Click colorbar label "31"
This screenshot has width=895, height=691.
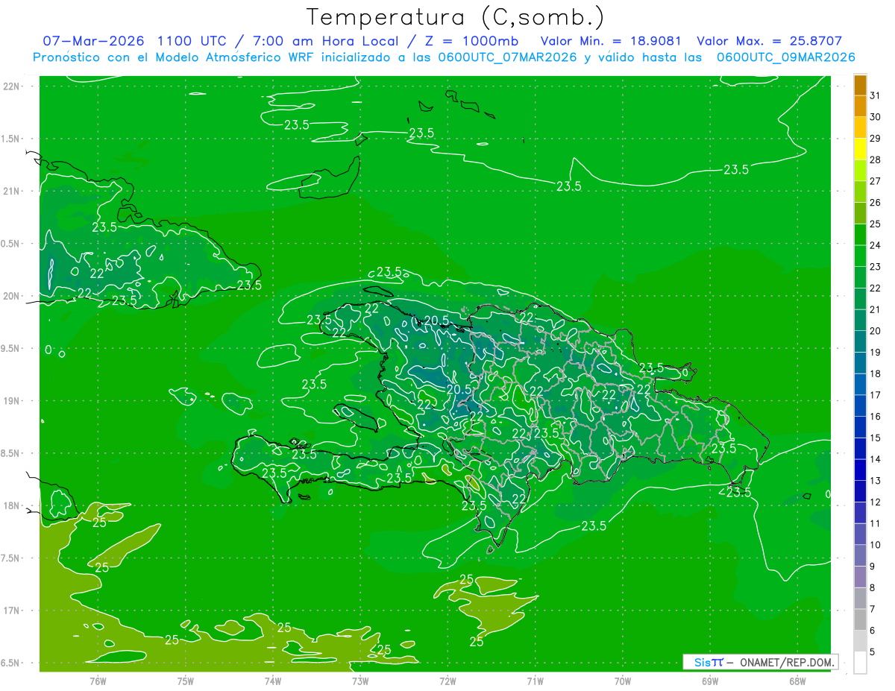click(x=875, y=95)
